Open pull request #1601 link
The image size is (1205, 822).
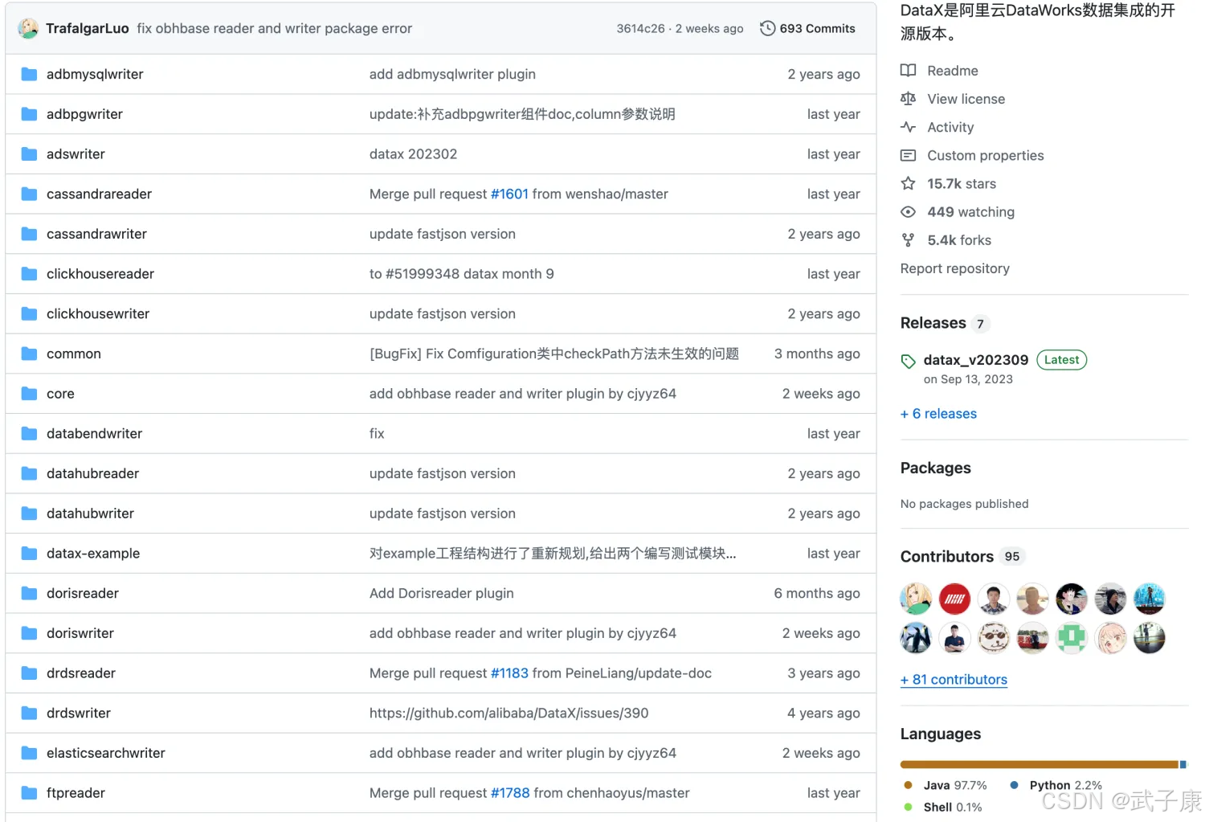click(509, 194)
